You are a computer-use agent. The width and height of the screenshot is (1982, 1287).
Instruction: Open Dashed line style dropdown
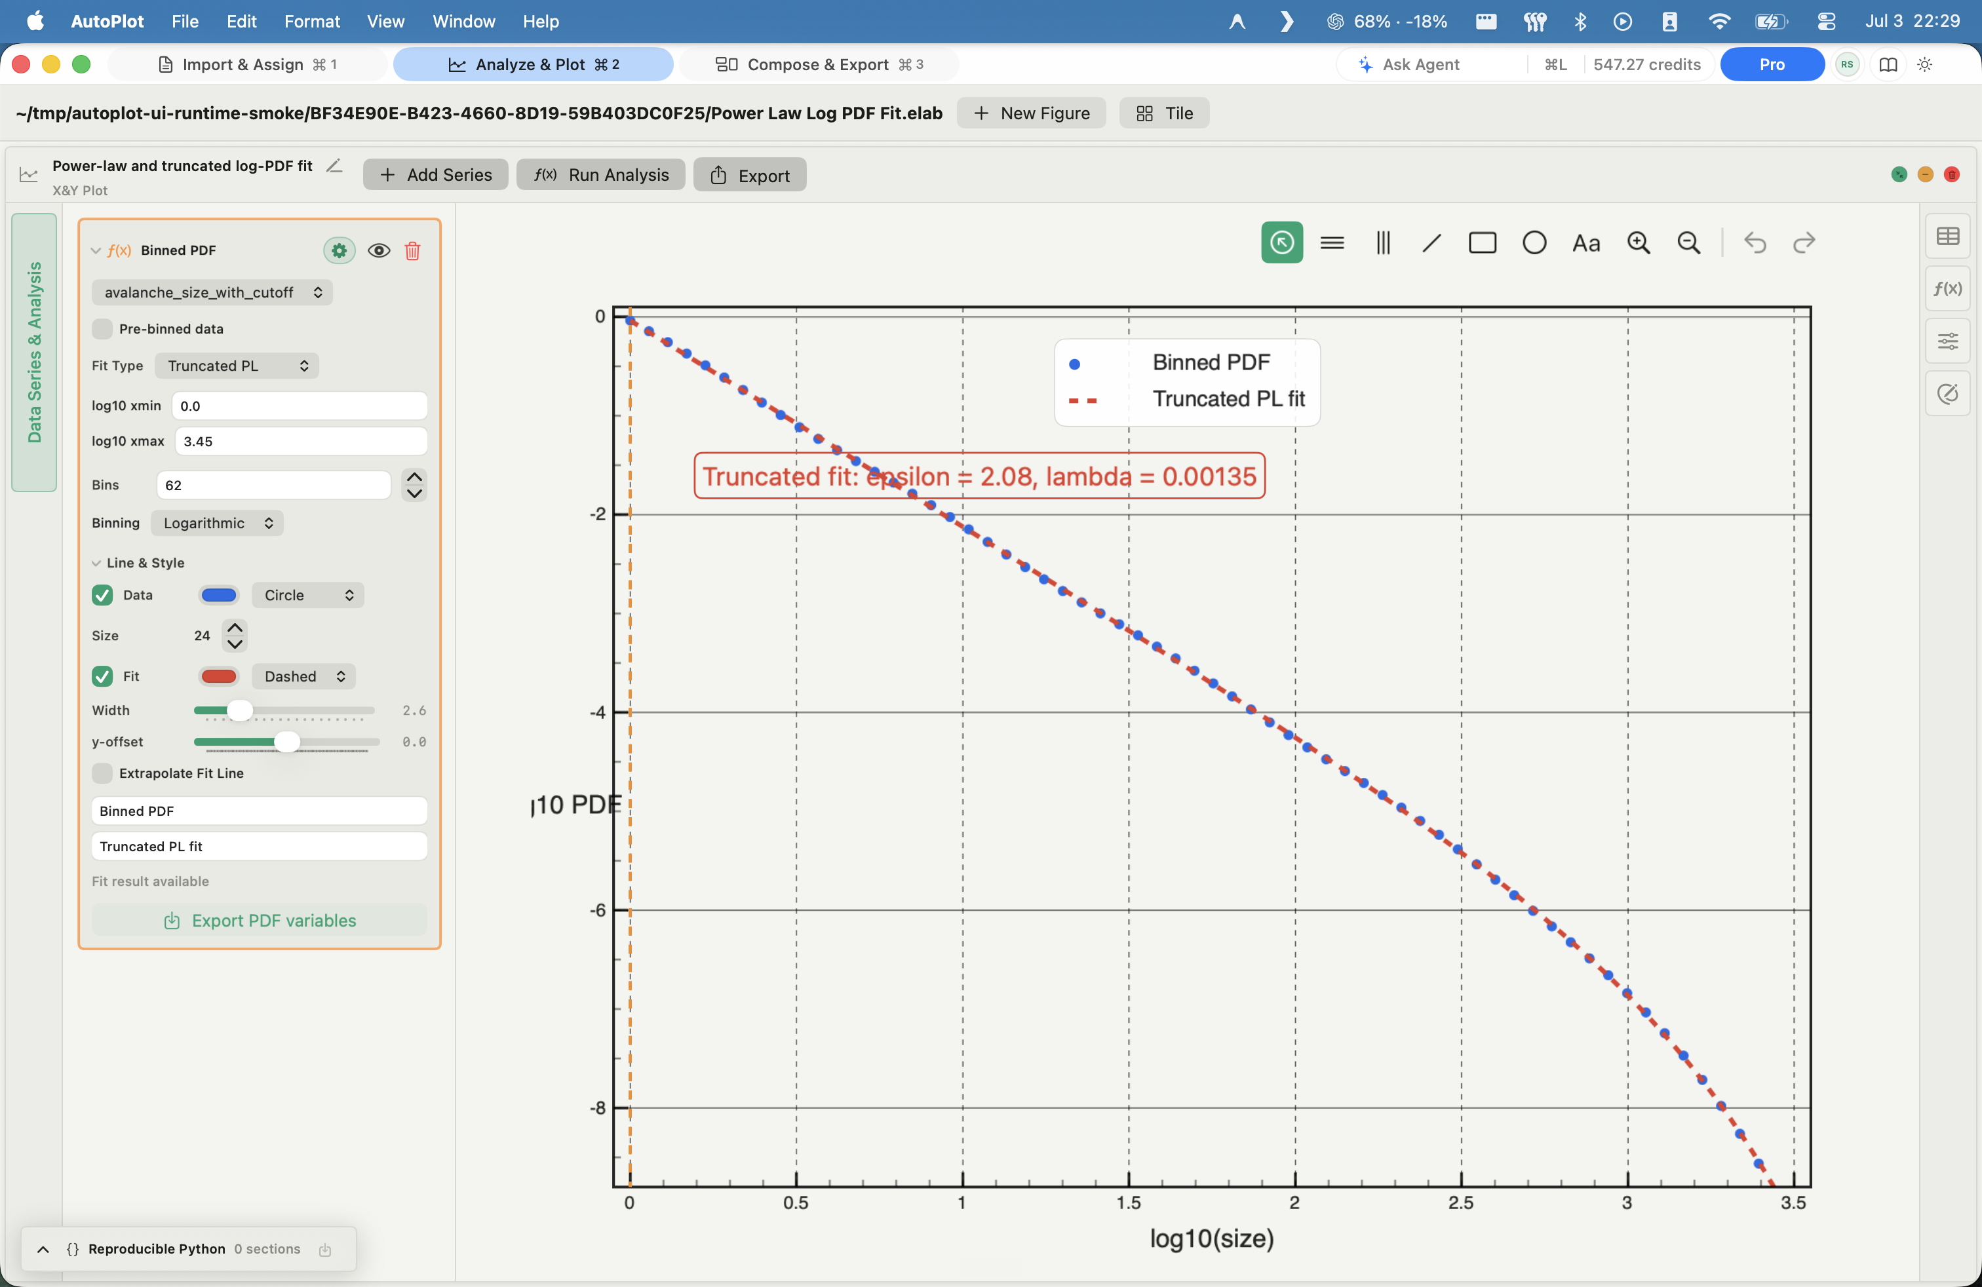303,676
